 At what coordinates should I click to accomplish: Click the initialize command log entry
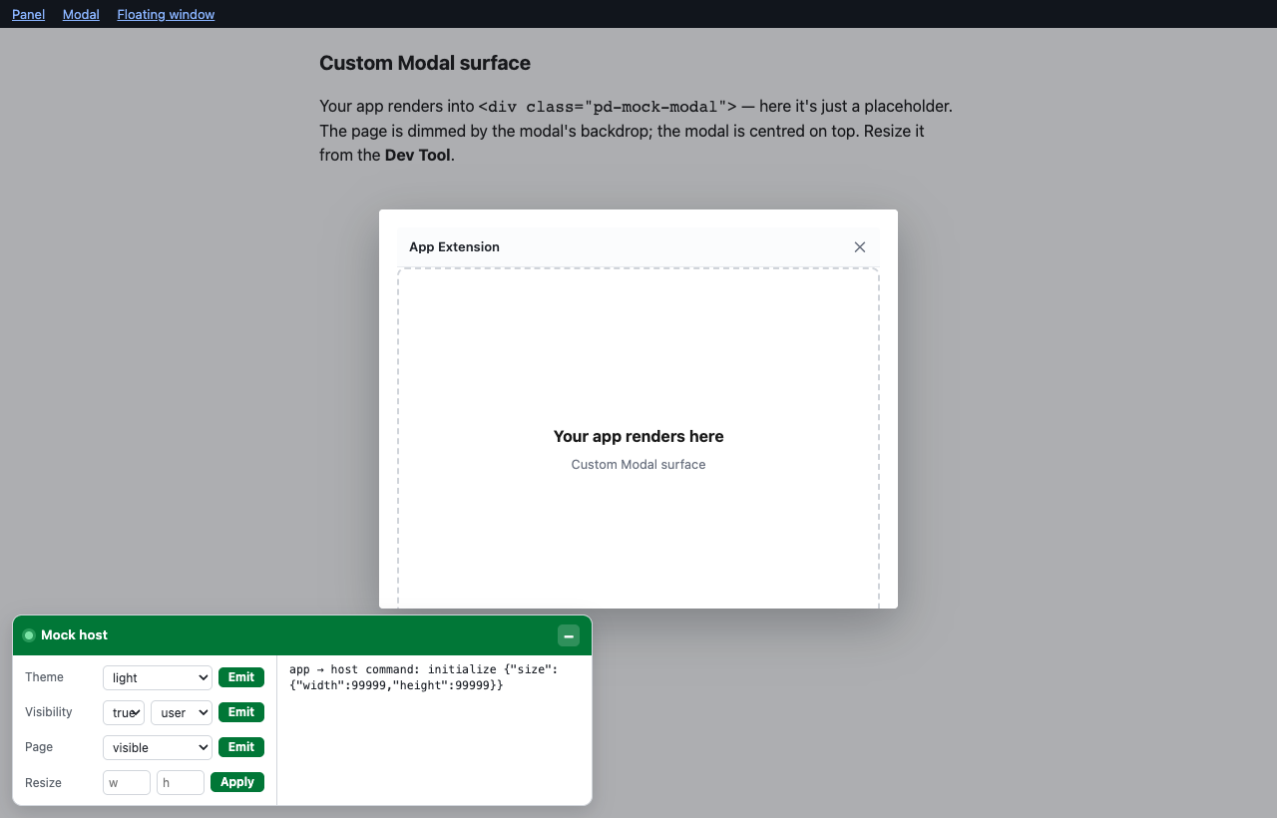(424, 677)
